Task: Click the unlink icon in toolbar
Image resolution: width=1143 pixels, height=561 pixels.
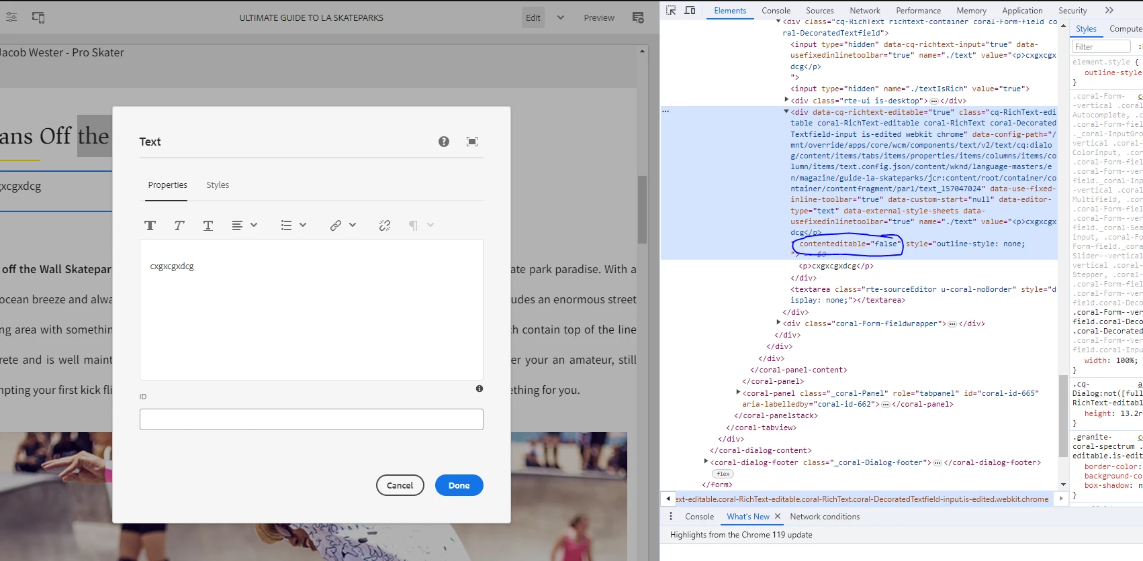Action: click(385, 225)
